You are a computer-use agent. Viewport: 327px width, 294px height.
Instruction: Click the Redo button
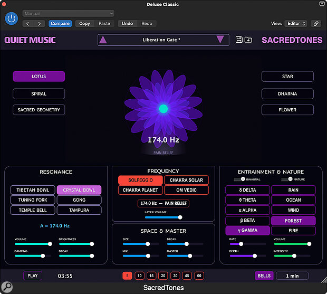pos(147,24)
